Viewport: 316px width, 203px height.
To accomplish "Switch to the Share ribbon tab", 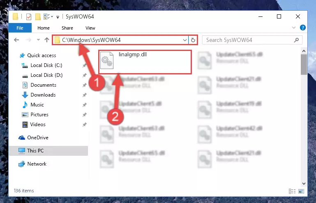I will 67,28.
